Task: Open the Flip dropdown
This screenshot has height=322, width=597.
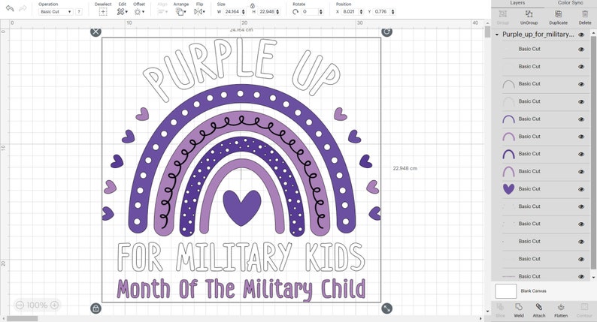Action: (199, 12)
